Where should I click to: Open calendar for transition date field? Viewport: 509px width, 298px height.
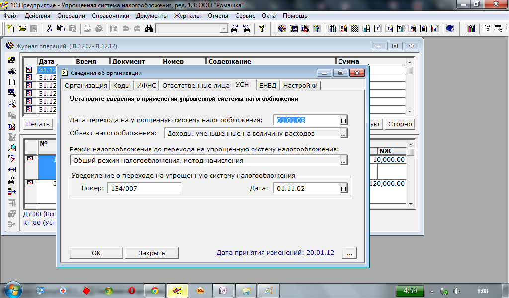point(343,120)
